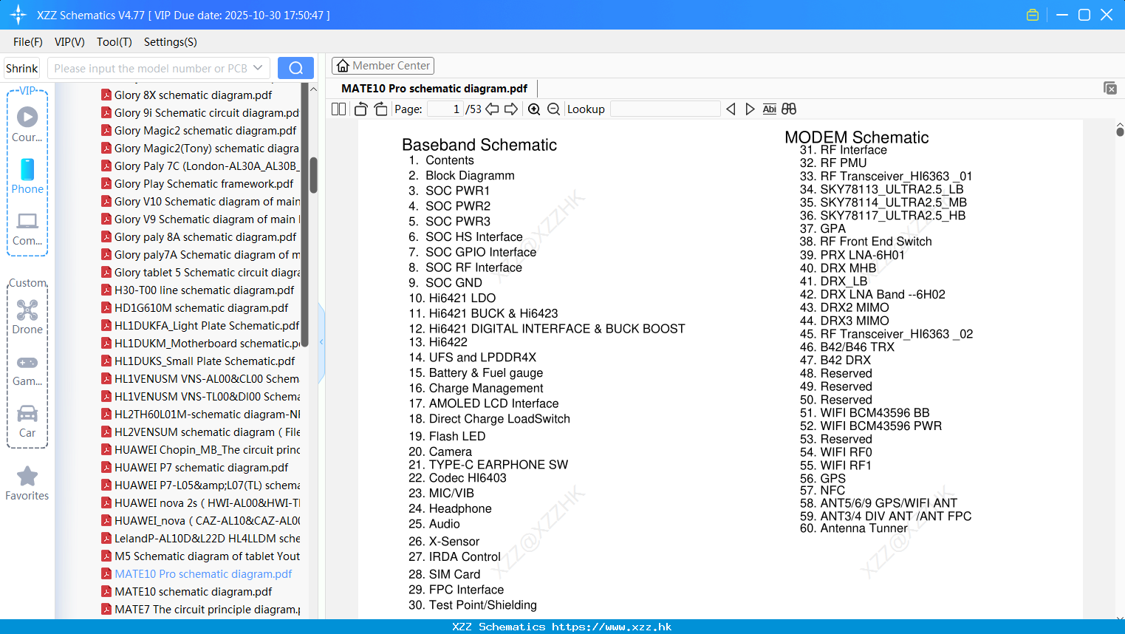Open Glory paly 8A schematic diagram.pdf
Viewport: 1125px width, 634px height.
(x=205, y=236)
